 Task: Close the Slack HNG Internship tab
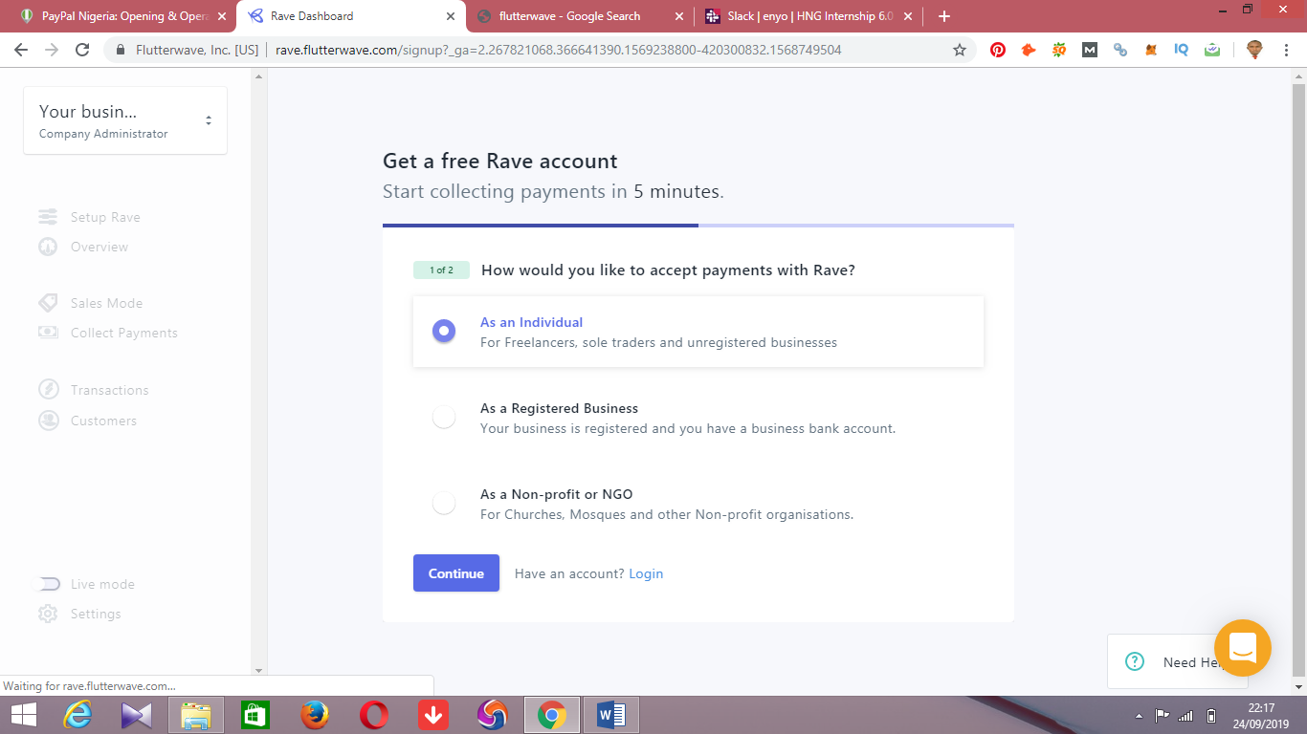(907, 16)
